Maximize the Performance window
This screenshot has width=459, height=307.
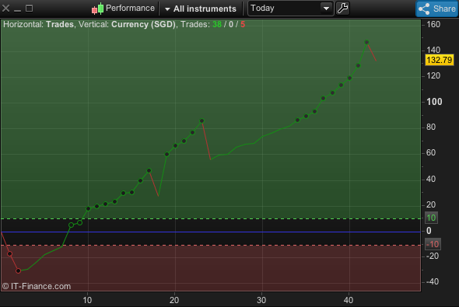[x=29, y=9]
